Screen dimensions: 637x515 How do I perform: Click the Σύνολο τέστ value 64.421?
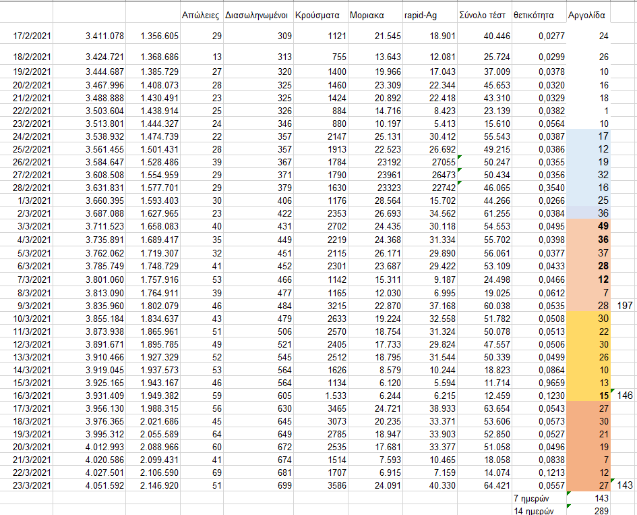coord(483,484)
